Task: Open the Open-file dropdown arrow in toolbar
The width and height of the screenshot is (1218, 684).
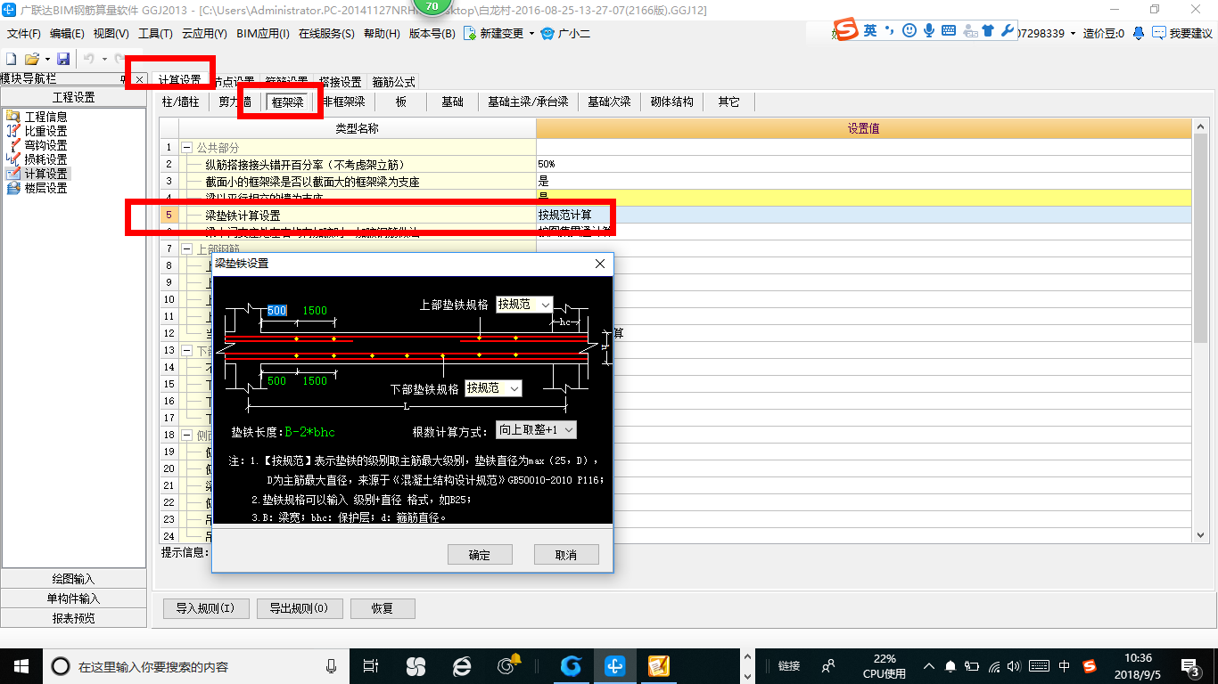Action: [45, 58]
